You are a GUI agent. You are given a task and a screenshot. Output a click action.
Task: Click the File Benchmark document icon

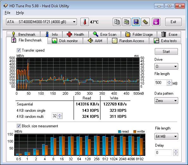coord(14,40)
